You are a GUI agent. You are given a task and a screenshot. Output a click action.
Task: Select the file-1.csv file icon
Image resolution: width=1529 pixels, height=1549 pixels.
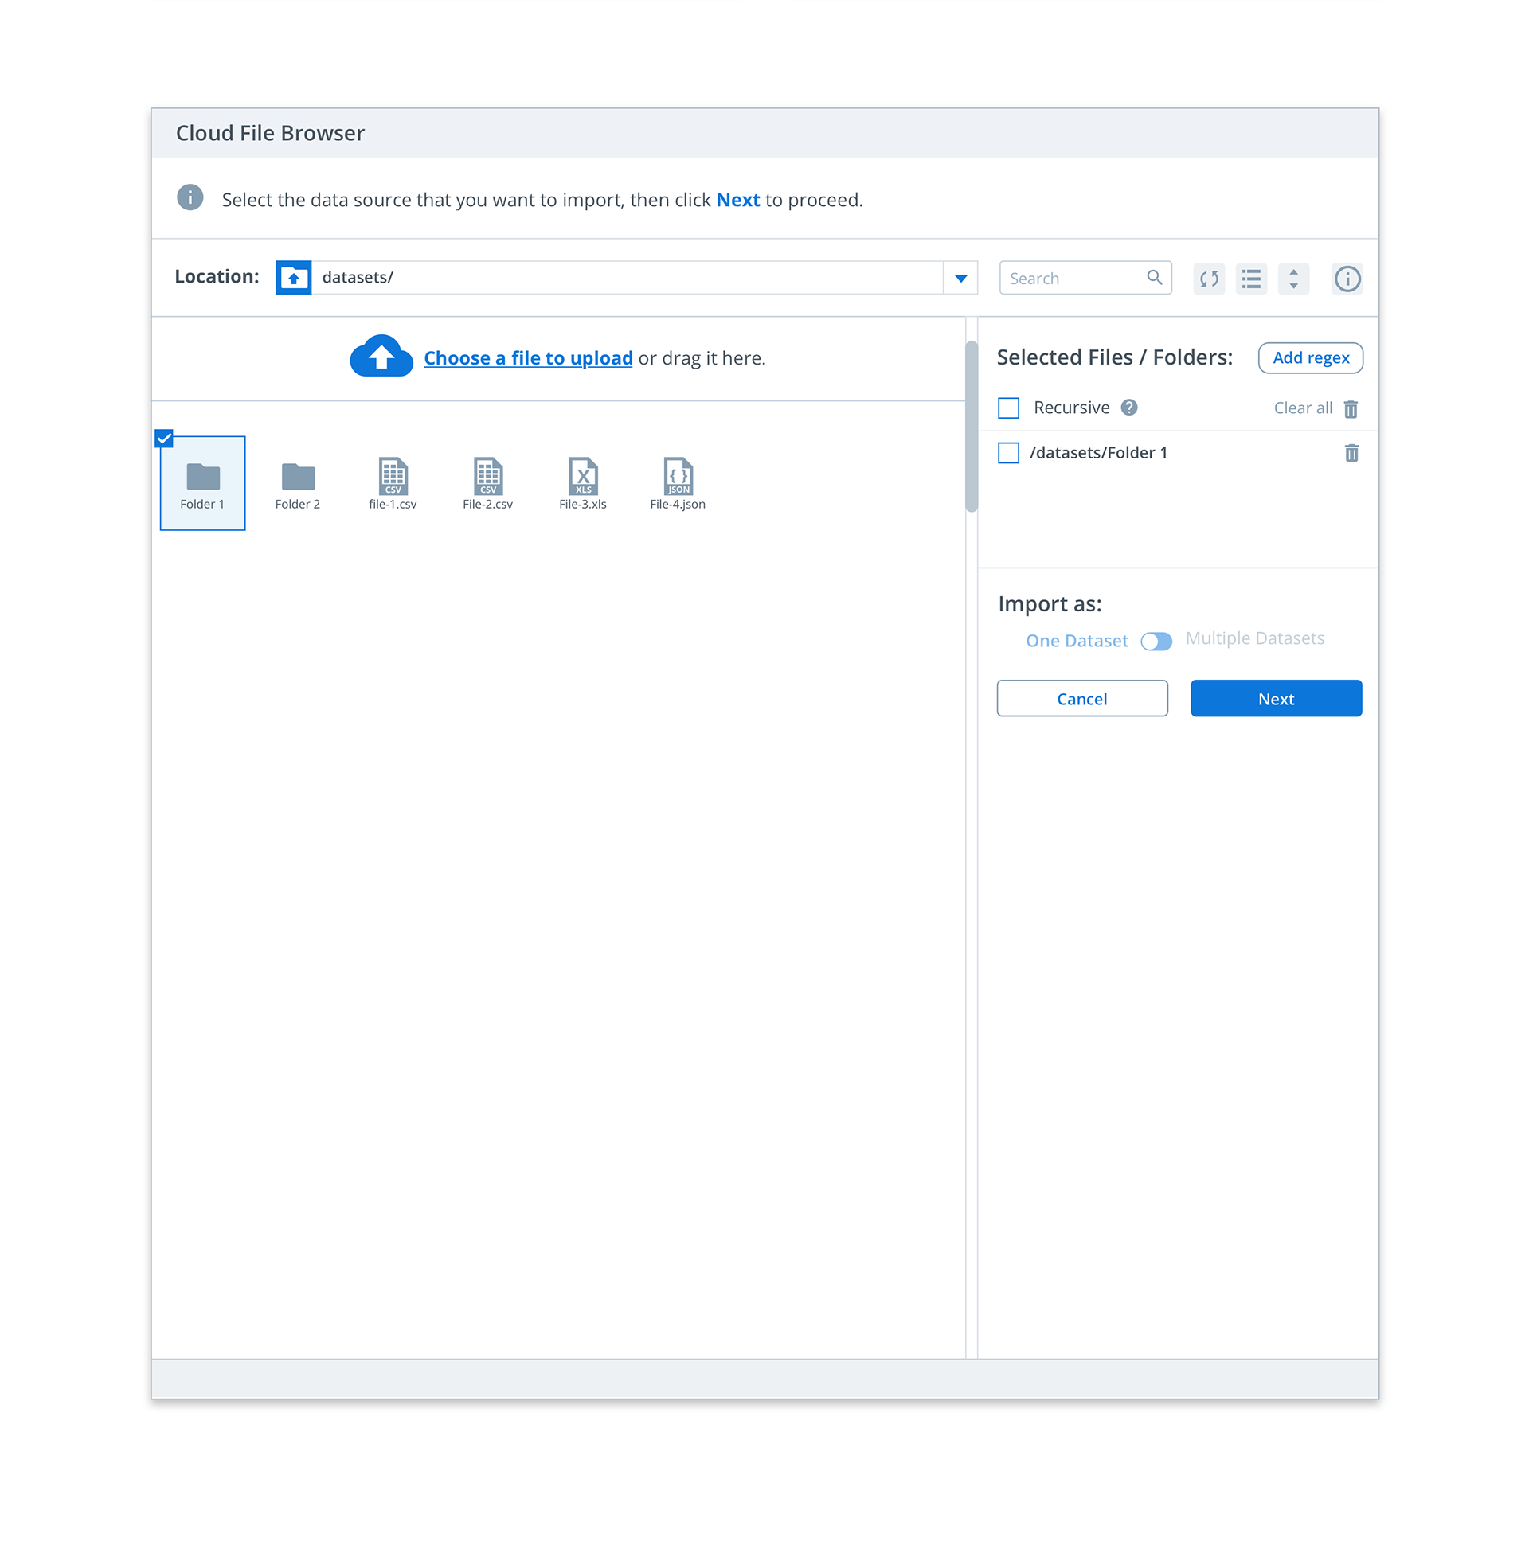[x=393, y=476]
